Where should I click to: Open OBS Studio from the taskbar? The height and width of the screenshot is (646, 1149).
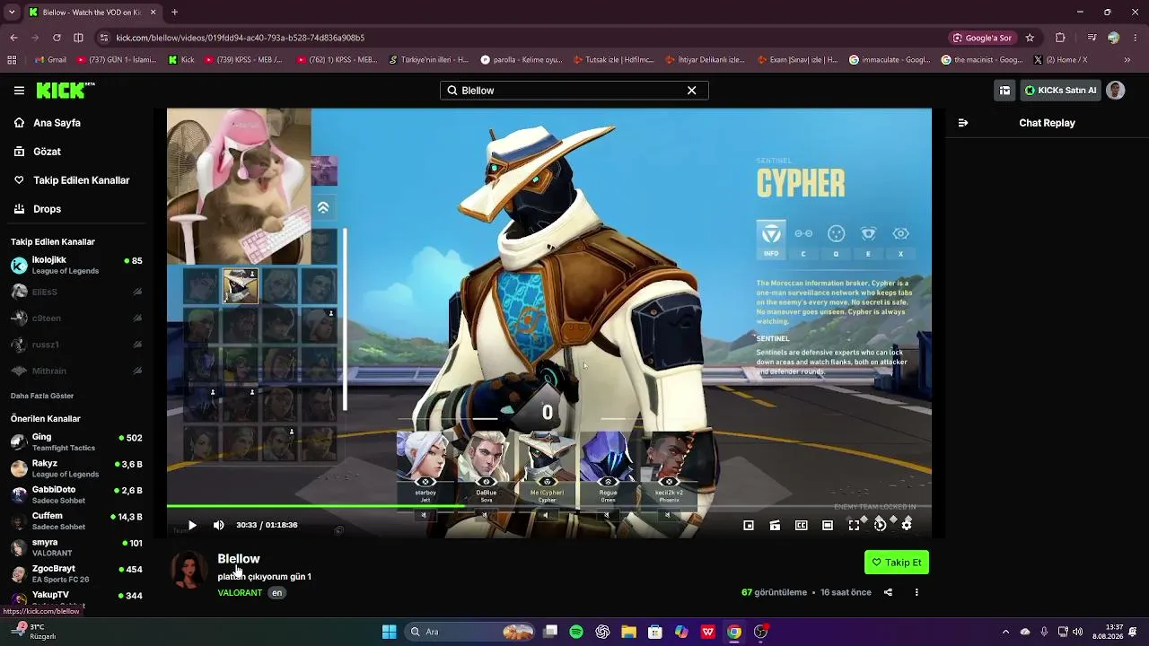pyautogui.click(x=761, y=632)
